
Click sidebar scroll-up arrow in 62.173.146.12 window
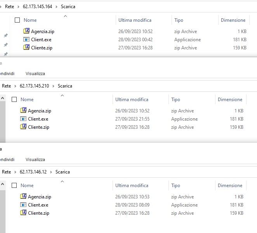[2, 184]
